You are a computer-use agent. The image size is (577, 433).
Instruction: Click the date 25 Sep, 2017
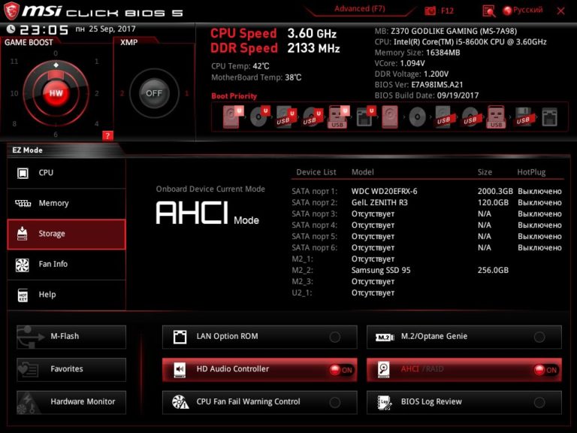tap(112, 29)
